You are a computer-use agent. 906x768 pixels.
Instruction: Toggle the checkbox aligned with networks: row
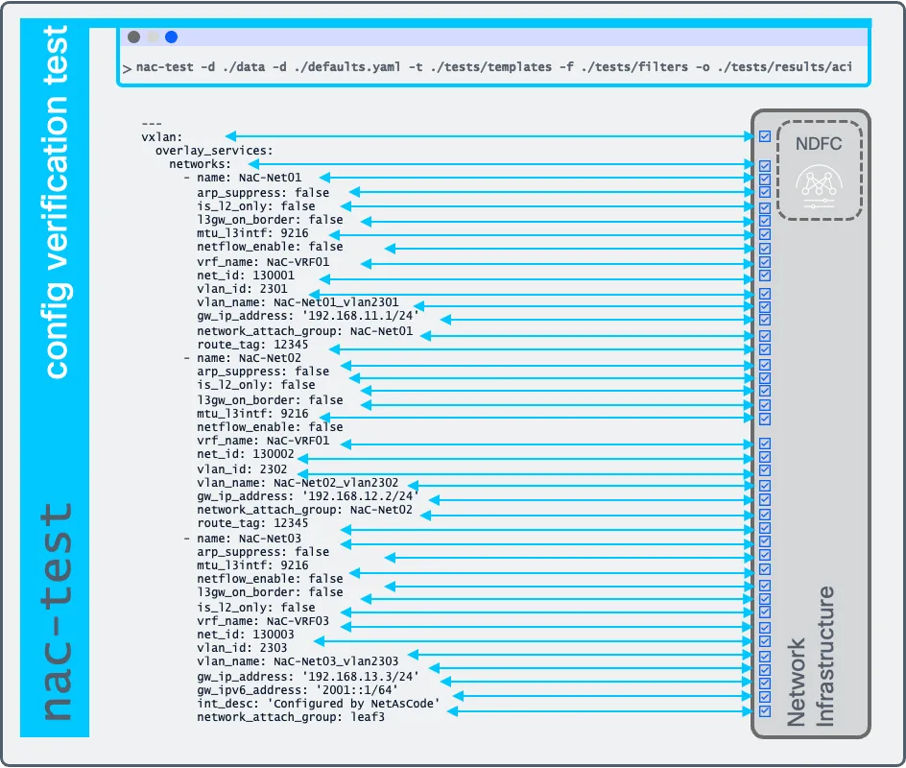click(x=764, y=165)
